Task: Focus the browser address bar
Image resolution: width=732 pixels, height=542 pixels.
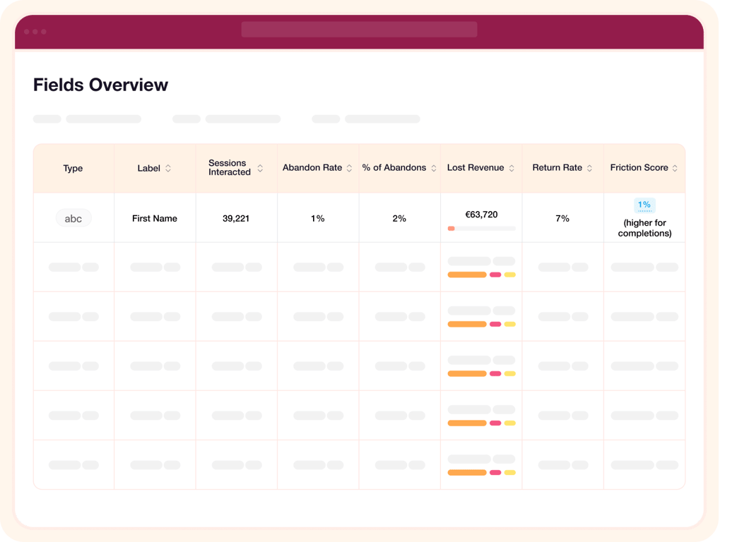Action: click(359, 30)
